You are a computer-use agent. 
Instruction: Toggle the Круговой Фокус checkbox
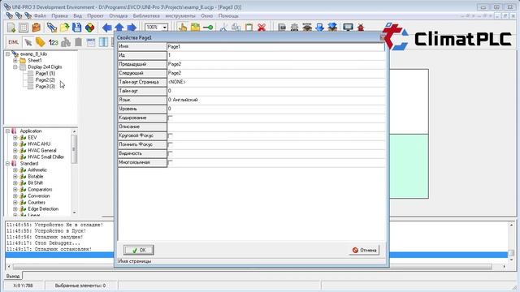(170, 135)
